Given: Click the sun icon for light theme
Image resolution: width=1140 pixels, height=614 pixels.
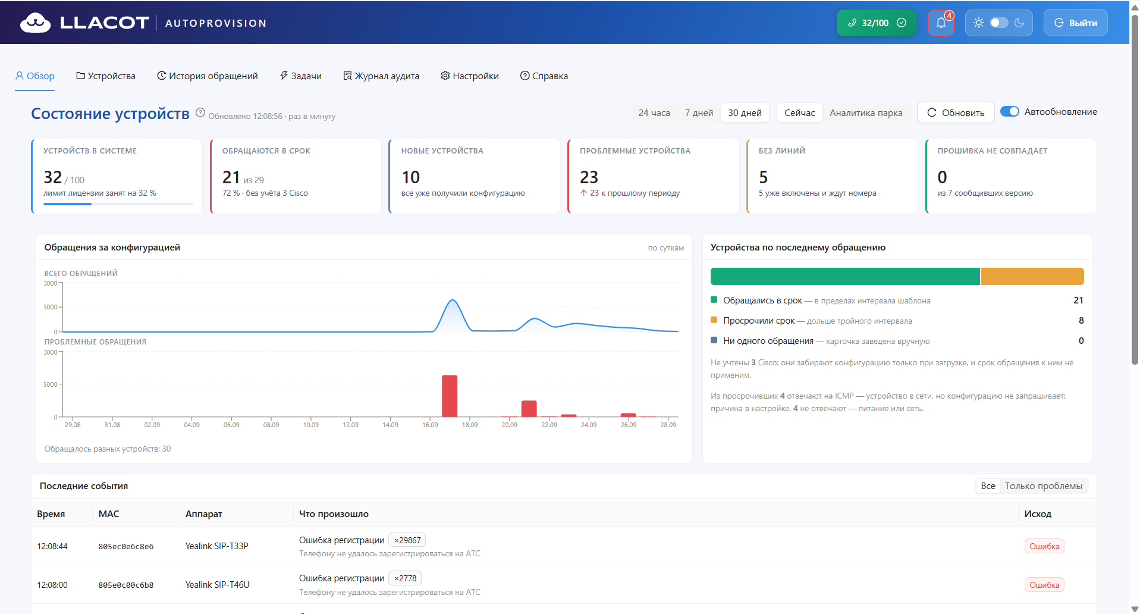Looking at the screenshot, I should click(x=978, y=23).
